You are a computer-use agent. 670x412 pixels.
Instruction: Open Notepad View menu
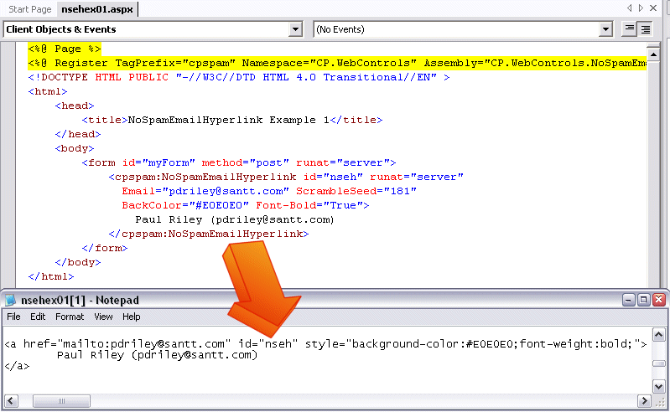(x=103, y=317)
